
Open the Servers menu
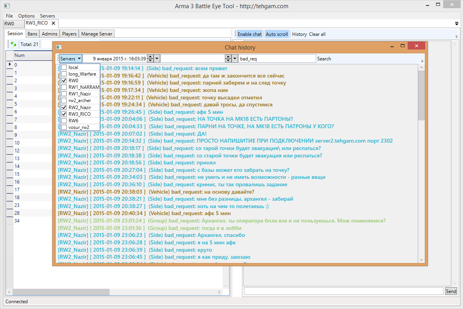click(48, 16)
